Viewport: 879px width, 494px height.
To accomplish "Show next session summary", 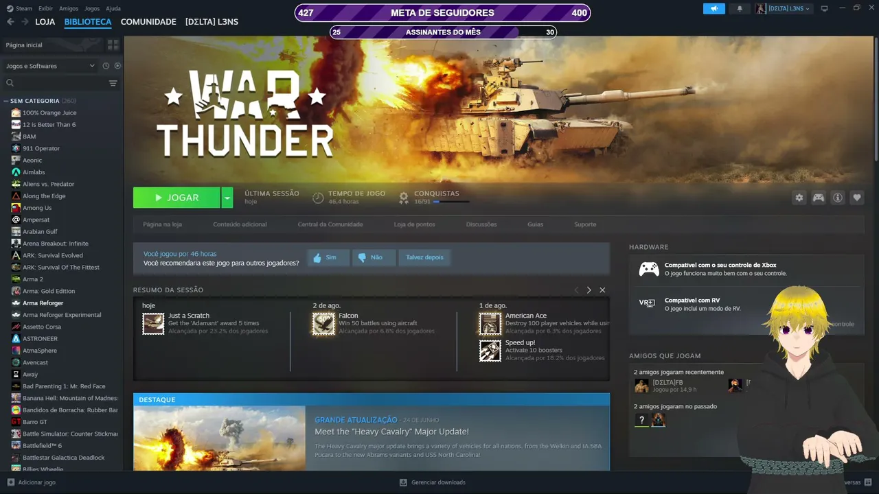I will tap(589, 290).
